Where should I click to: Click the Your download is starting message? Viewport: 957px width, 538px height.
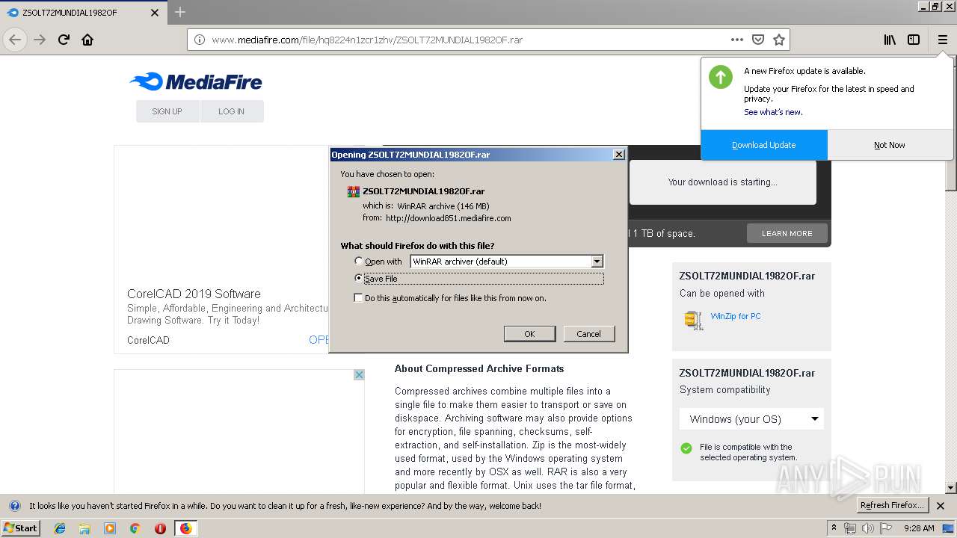(x=723, y=182)
